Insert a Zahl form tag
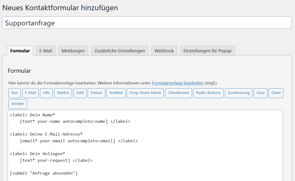The height and width of the screenshot is (181, 295). (80, 93)
